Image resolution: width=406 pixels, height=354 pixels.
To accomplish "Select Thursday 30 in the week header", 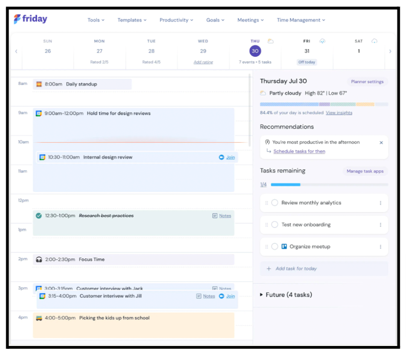I will (255, 51).
